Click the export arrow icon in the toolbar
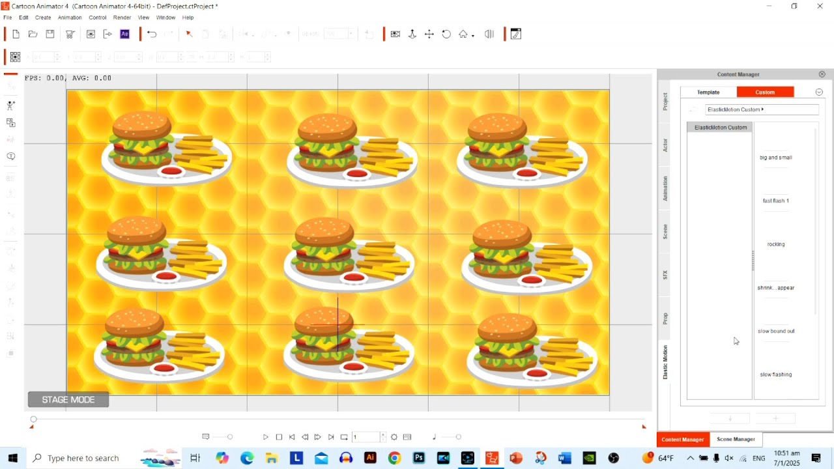 (108, 34)
